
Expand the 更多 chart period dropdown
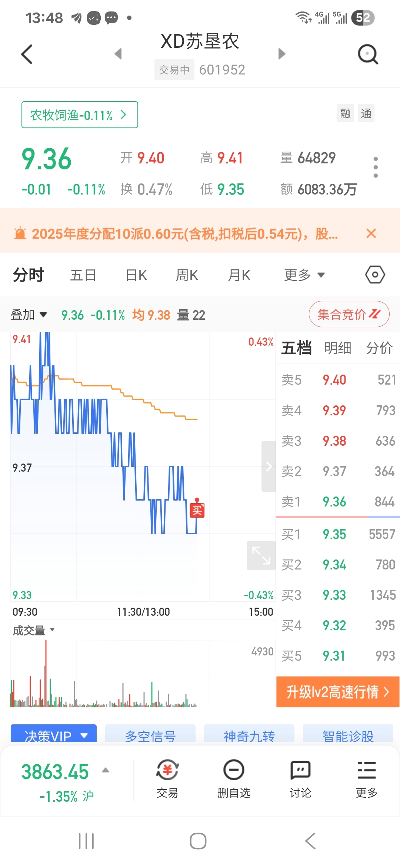[x=304, y=275]
